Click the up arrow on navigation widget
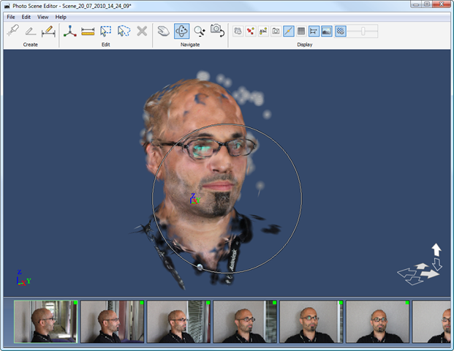The height and width of the screenshot is (351, 454). [x=436, y=249]
